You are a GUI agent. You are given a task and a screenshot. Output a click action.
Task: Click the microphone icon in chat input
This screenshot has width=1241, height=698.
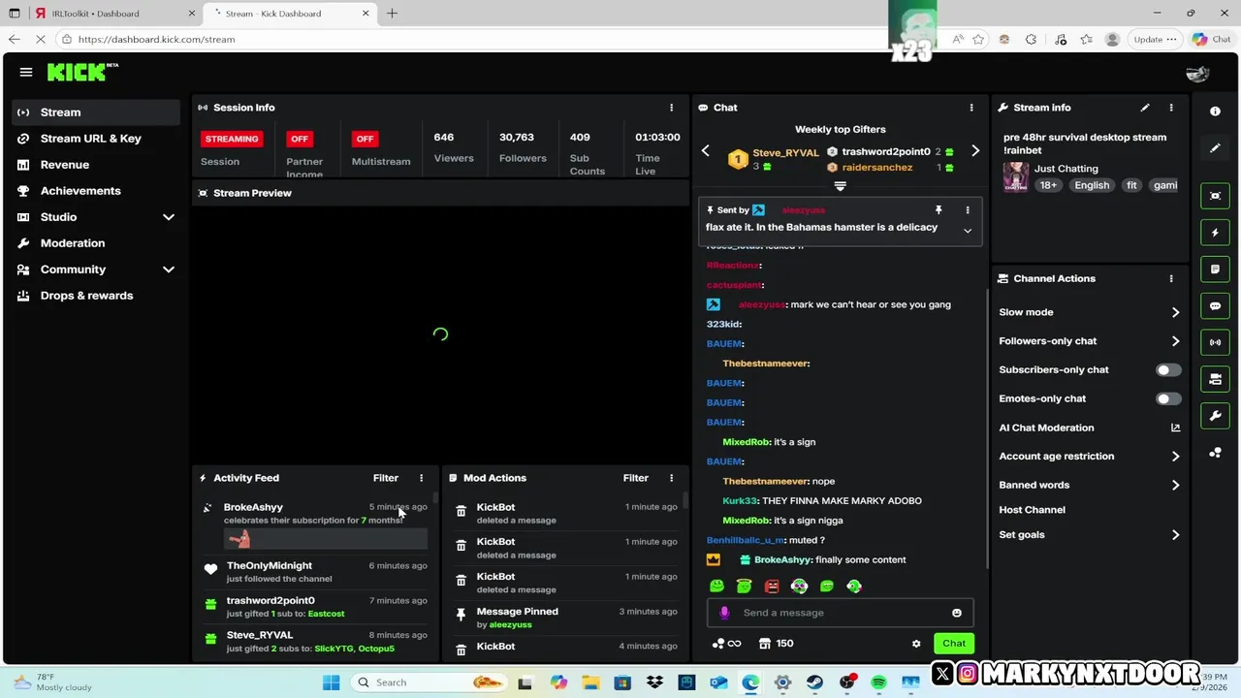(724, 613)
